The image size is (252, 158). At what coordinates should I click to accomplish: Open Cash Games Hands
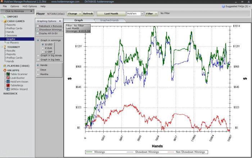(x=10, y=32)
